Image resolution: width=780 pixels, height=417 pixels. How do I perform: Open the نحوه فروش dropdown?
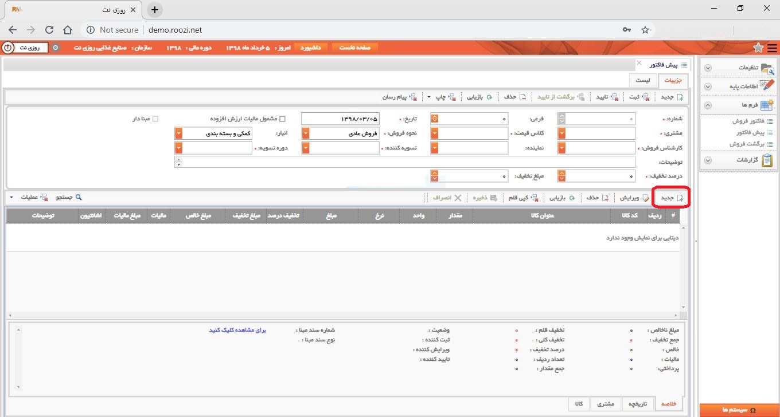(x=306, y=133)
